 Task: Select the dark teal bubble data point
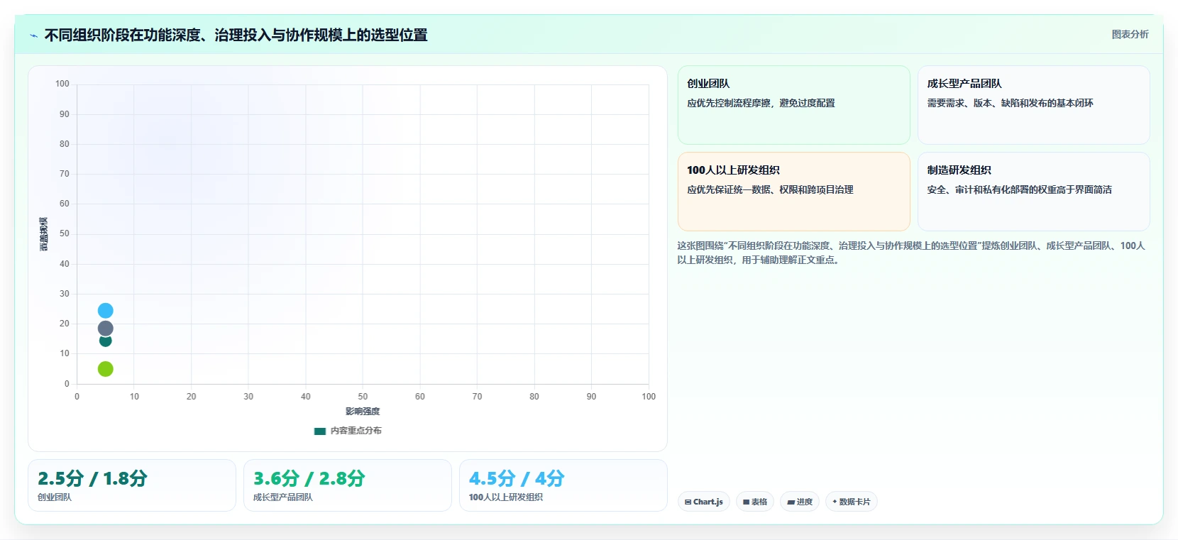[105, 342]
